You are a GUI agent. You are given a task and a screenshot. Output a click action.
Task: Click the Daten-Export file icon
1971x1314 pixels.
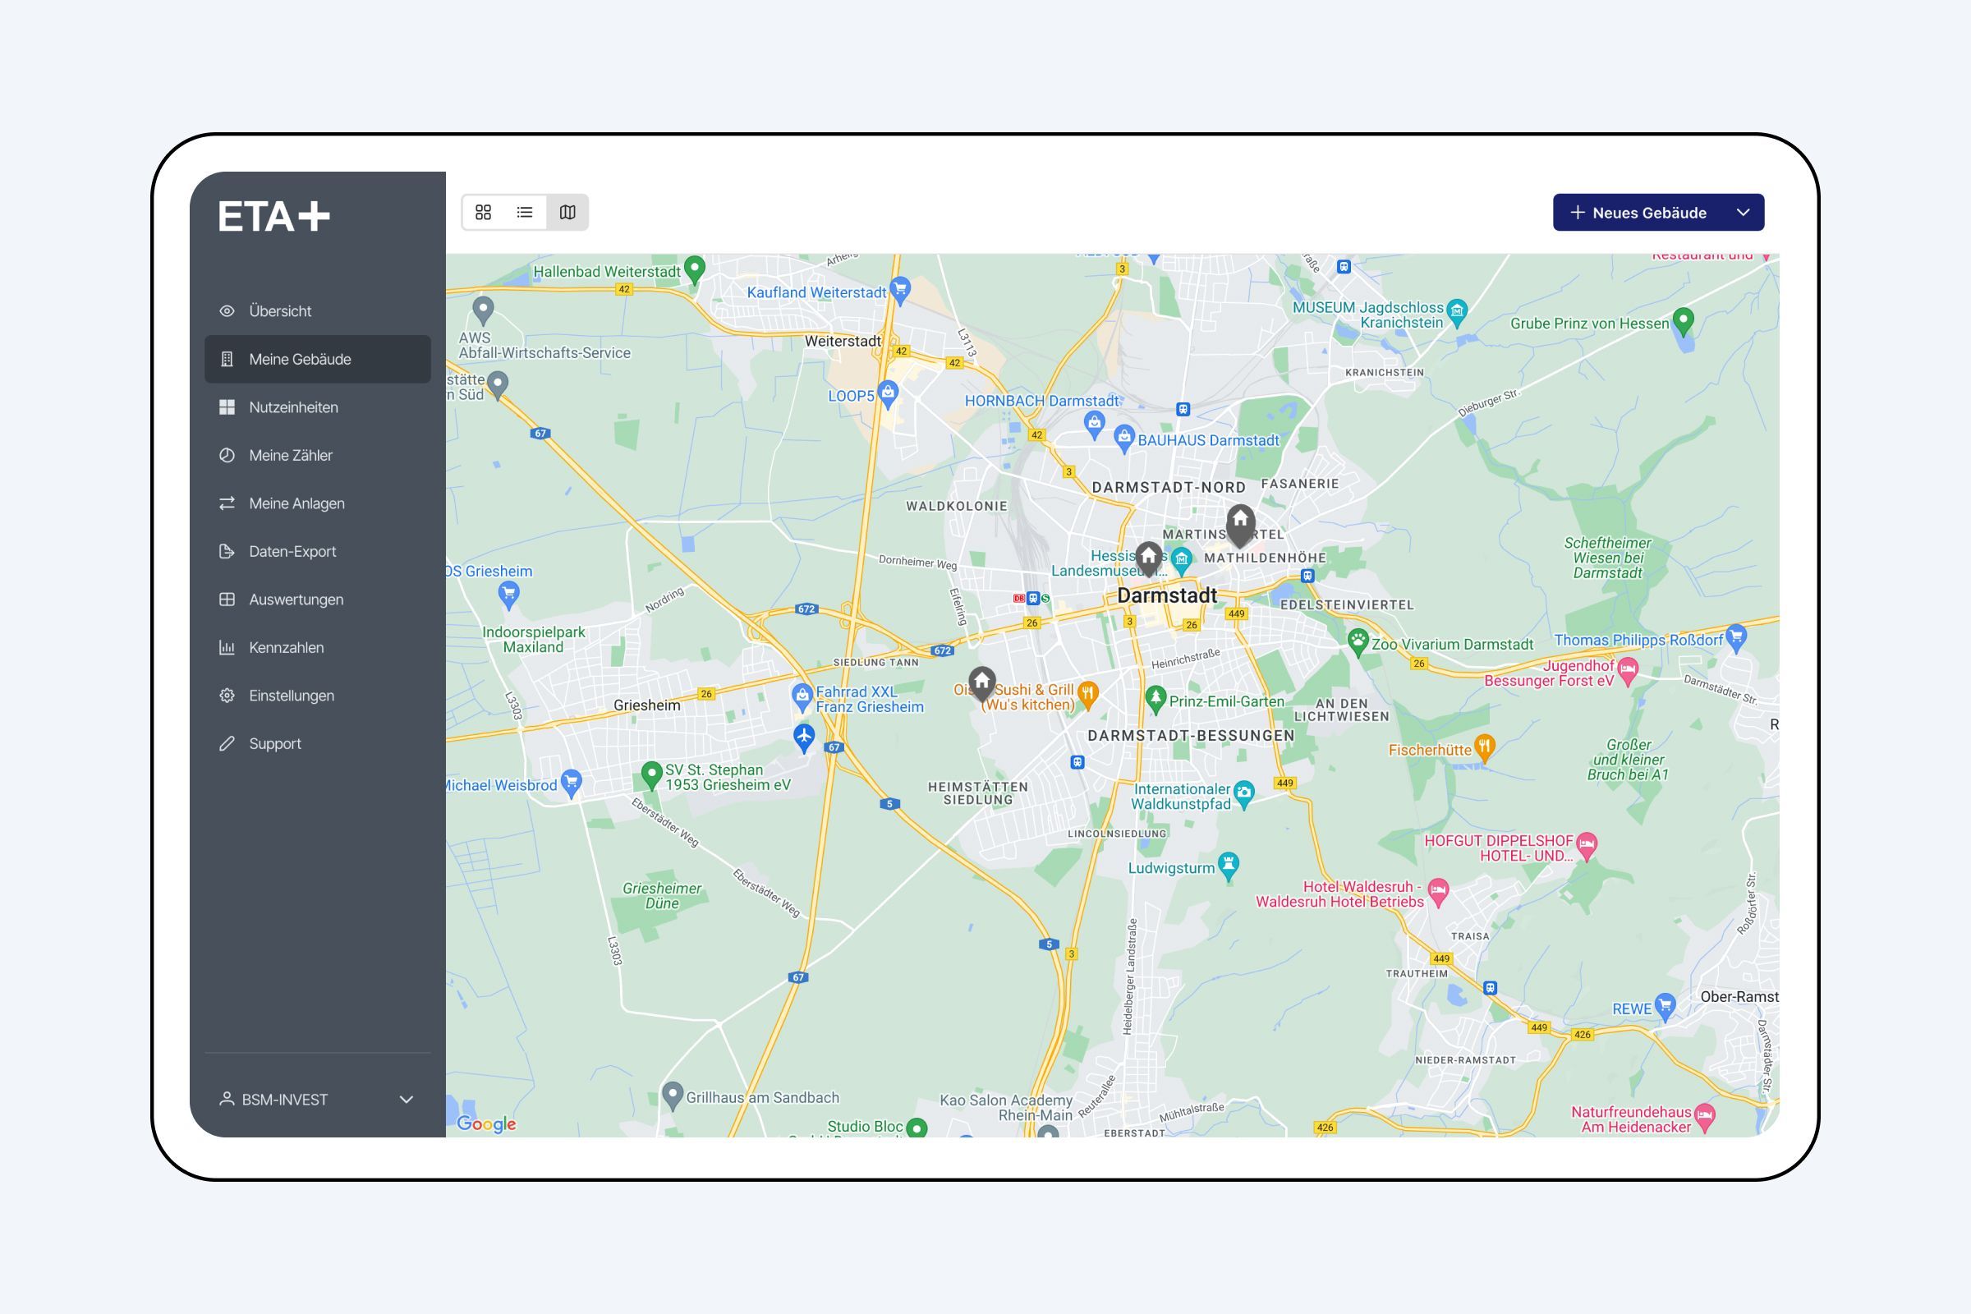coord(227,551)
